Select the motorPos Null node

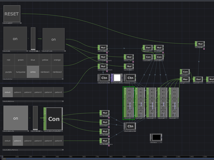[105, 122]
